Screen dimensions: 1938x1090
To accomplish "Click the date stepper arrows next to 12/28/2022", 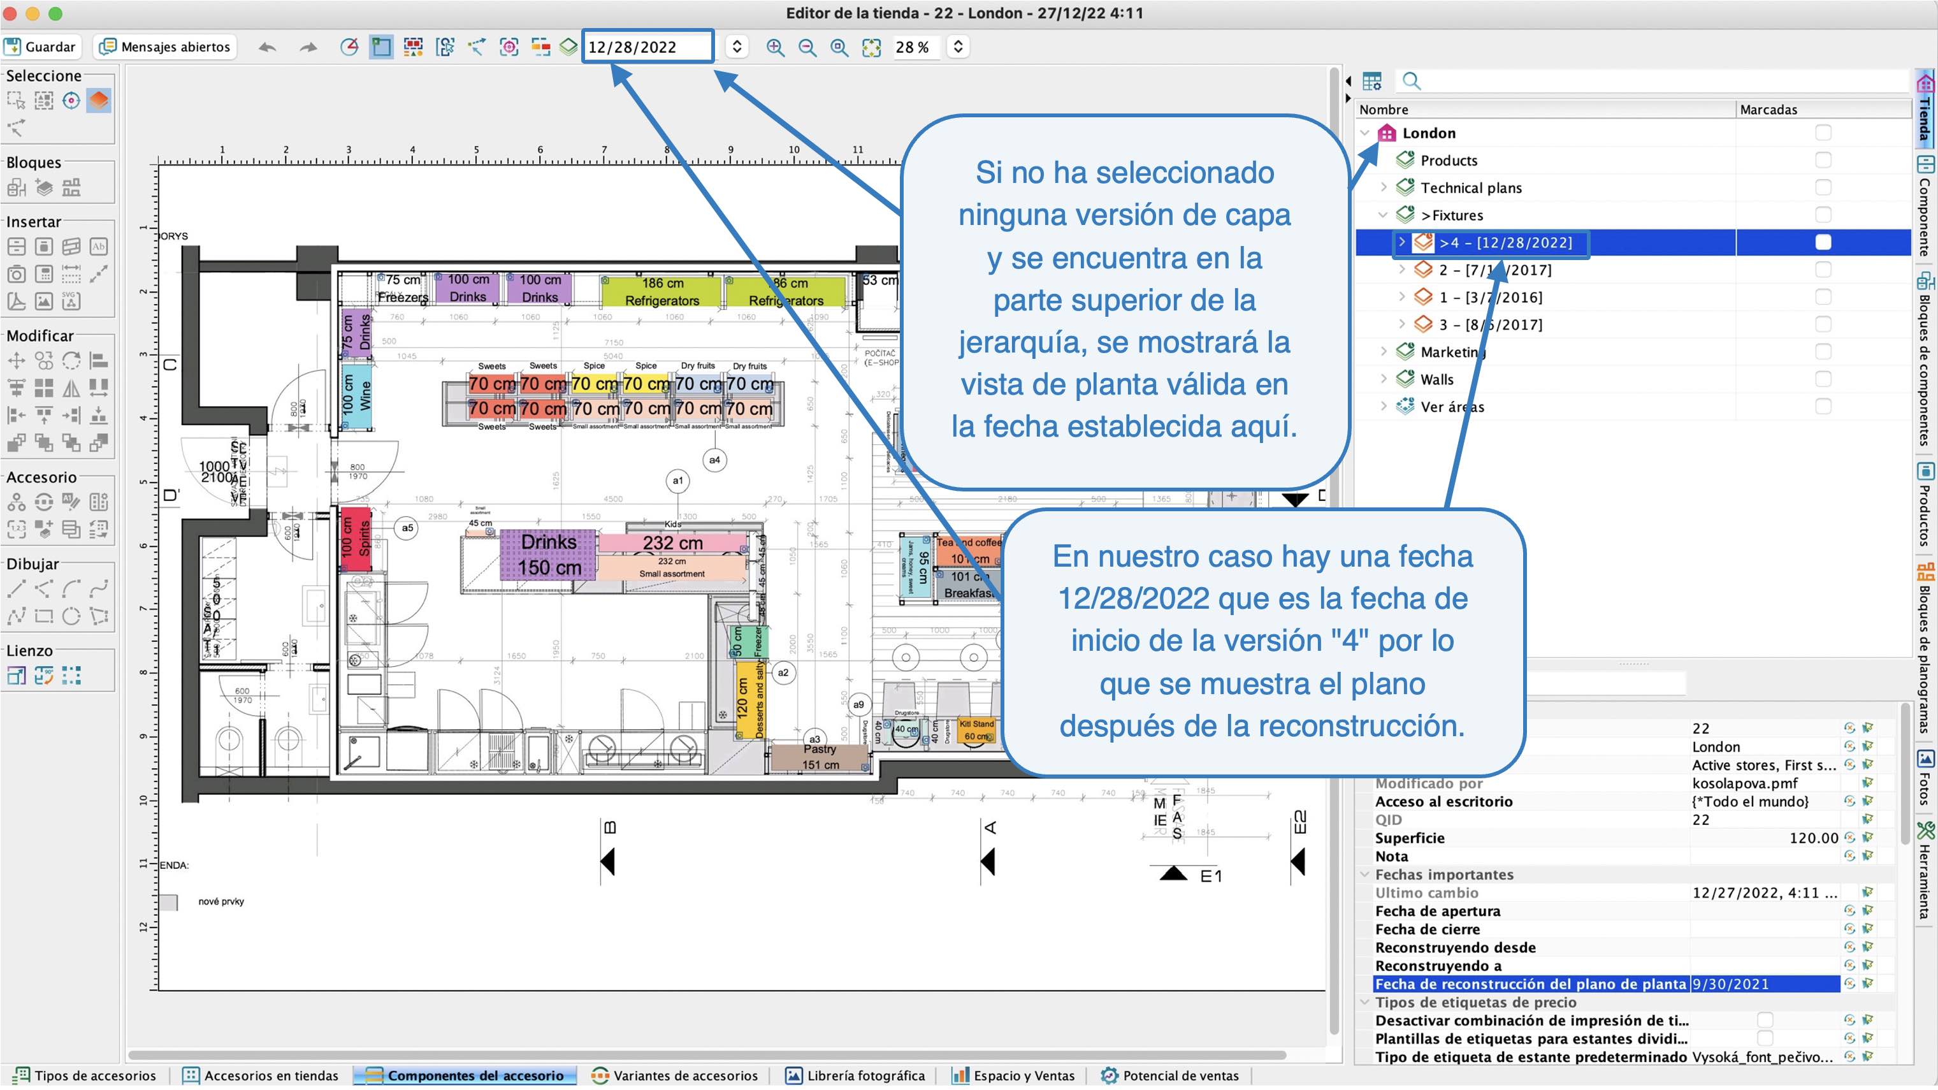I will pos(737,47).
